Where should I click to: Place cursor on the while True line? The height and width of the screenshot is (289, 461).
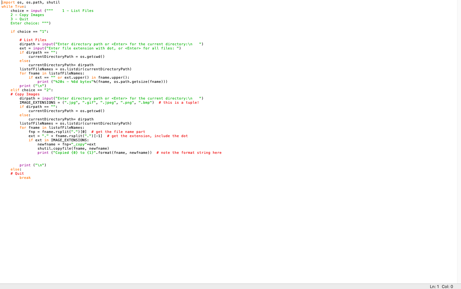pos(13,6)
